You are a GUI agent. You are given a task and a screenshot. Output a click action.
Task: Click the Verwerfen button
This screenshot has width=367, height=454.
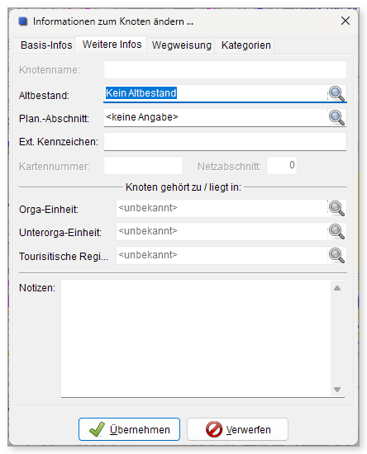(x=238, y=429)
